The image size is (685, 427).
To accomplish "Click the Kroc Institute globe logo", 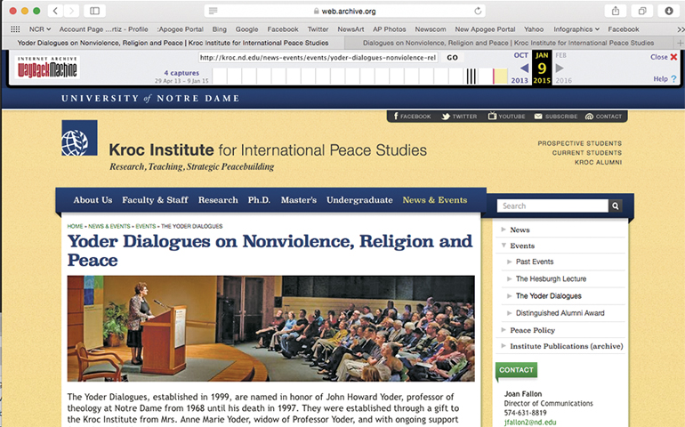I will (x=79, y=138).
